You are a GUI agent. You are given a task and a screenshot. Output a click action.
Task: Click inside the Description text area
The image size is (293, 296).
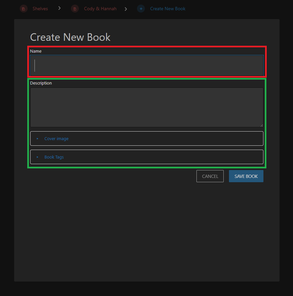click(x=146, y=107)
